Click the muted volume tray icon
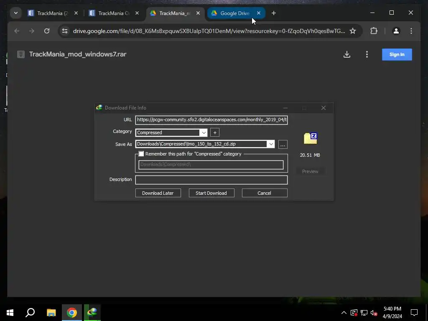The height and width of the screenshot is (321, 428). [374, 313]
